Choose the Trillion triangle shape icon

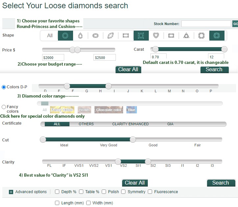pos(186,36)
